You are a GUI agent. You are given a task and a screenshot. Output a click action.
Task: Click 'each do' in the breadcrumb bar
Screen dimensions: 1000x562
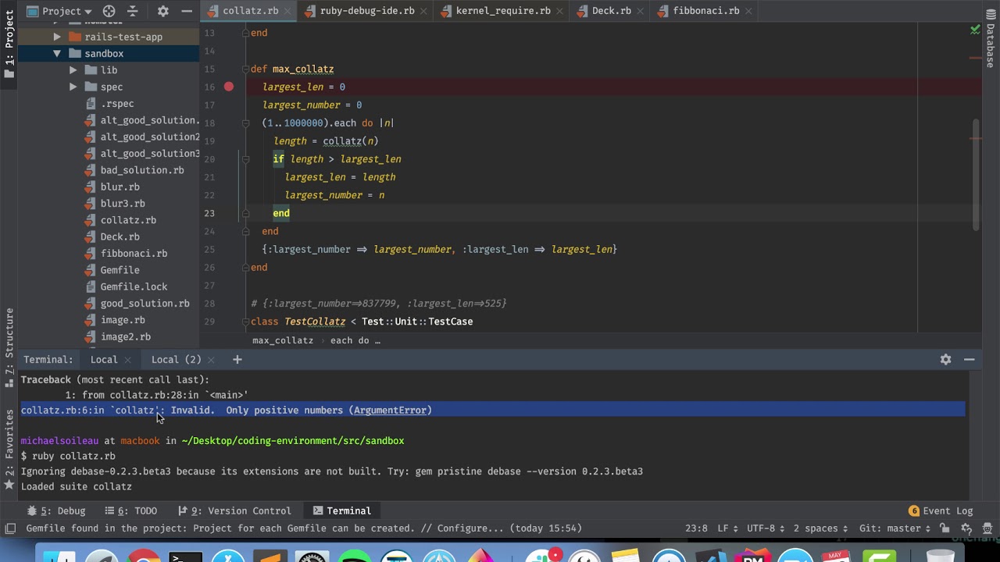(x=355, y=340)
